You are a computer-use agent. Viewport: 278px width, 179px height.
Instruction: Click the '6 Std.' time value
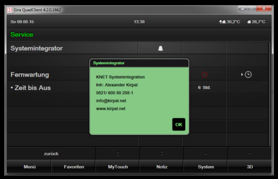click(x=204, y=87)
